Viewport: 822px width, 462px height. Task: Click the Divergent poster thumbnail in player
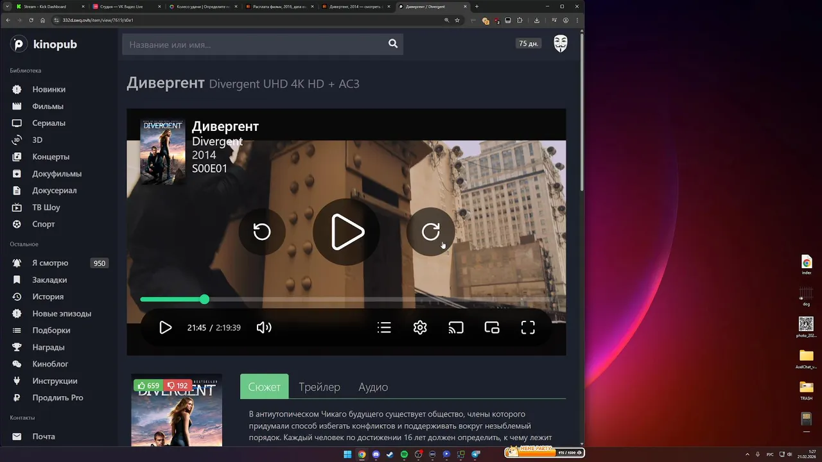click(162, 152)
